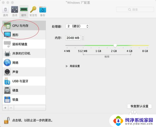Click the monitor icon for 图形

pyautogui.click(x=7, y=35)
